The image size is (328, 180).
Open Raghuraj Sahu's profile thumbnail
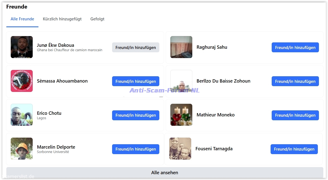pos(181,47)
